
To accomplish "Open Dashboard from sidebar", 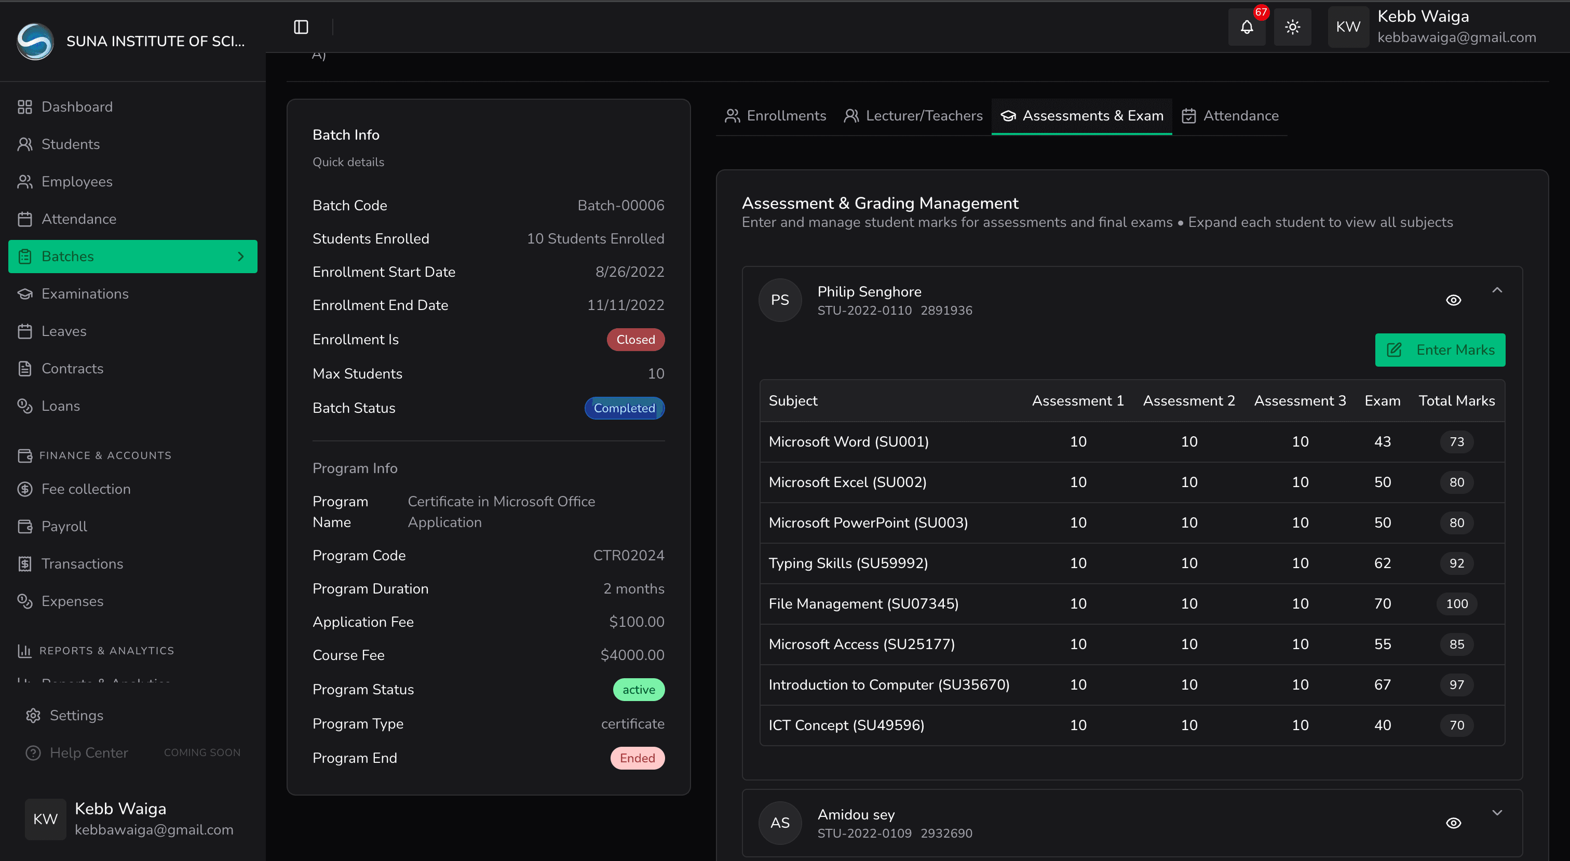I will [77, 106].
